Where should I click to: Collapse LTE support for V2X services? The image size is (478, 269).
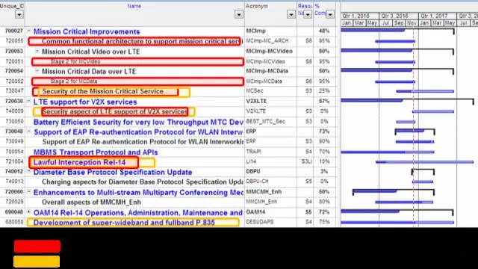pyautogui.click(x=28, y=102)
